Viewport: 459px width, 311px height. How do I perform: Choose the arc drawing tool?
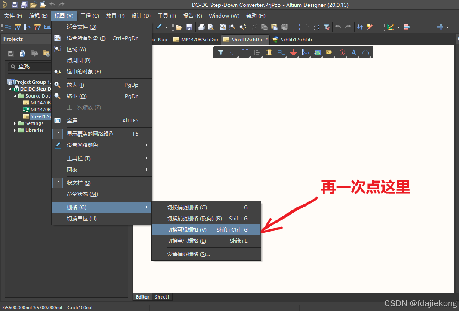(x=366, y=52)
